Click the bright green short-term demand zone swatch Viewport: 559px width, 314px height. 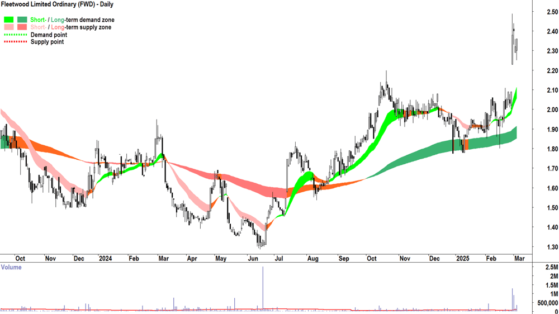coord(9,20)
